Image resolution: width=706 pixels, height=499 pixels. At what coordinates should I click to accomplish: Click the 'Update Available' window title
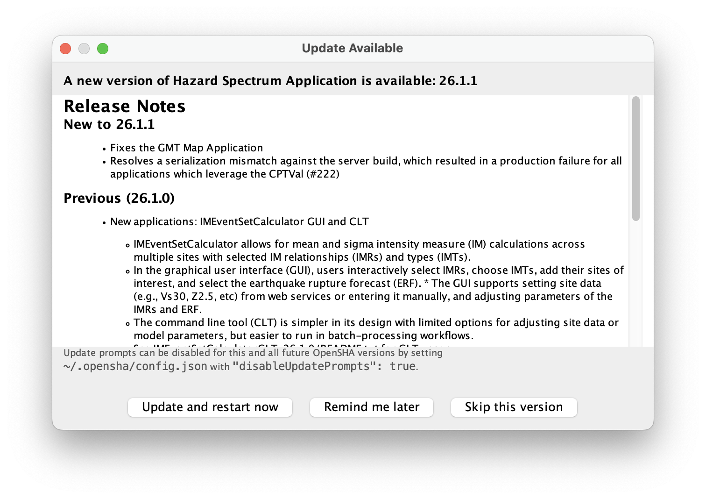pos(353,48)
